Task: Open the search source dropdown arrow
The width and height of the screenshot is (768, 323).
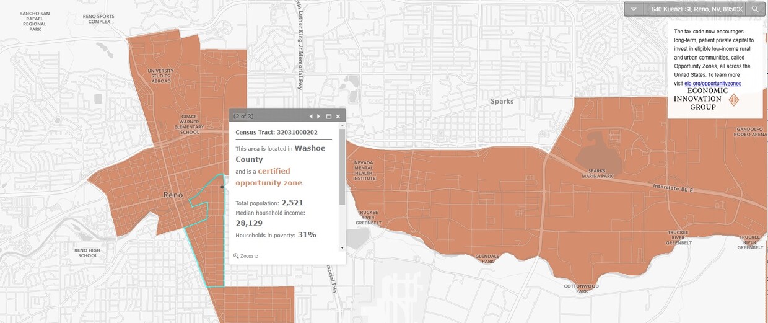Action: tap(634, 9)
